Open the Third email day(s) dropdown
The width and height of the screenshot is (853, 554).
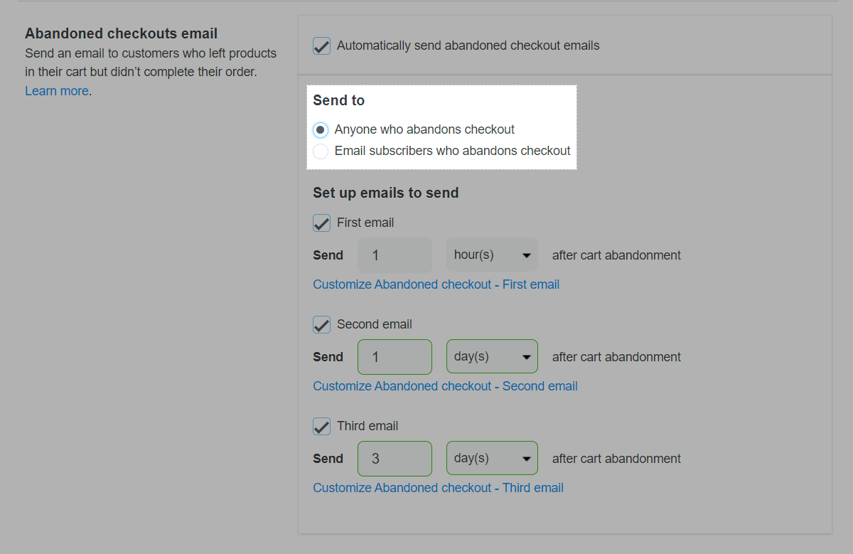[492, 459]
